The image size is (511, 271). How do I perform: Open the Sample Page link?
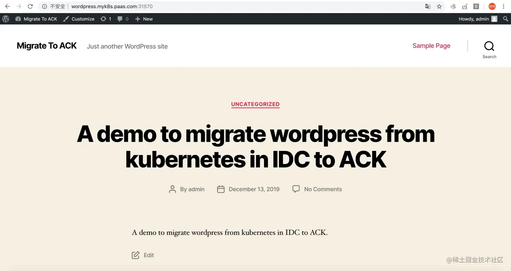click(432, 46)
